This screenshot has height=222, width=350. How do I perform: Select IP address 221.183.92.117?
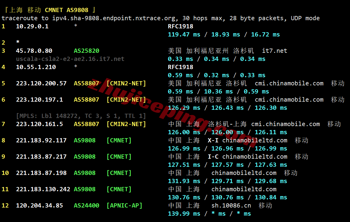click(41, 140)
